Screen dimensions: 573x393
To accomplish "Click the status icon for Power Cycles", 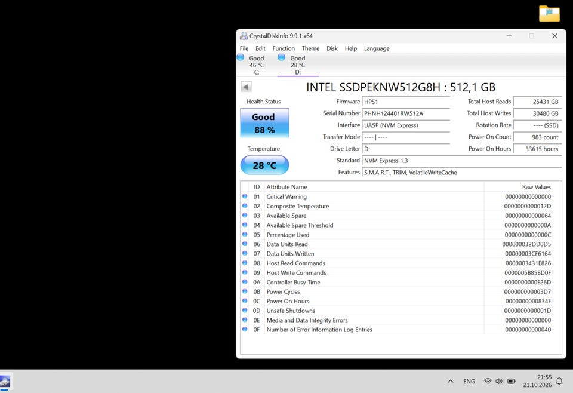I will (x=245, y=291).
